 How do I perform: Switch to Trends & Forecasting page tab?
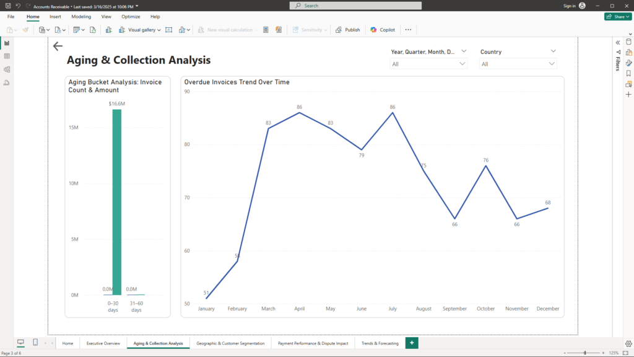point(380,343)
